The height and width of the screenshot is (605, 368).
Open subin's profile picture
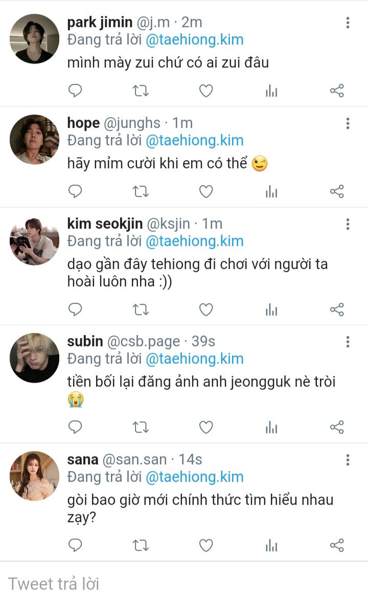35,358
